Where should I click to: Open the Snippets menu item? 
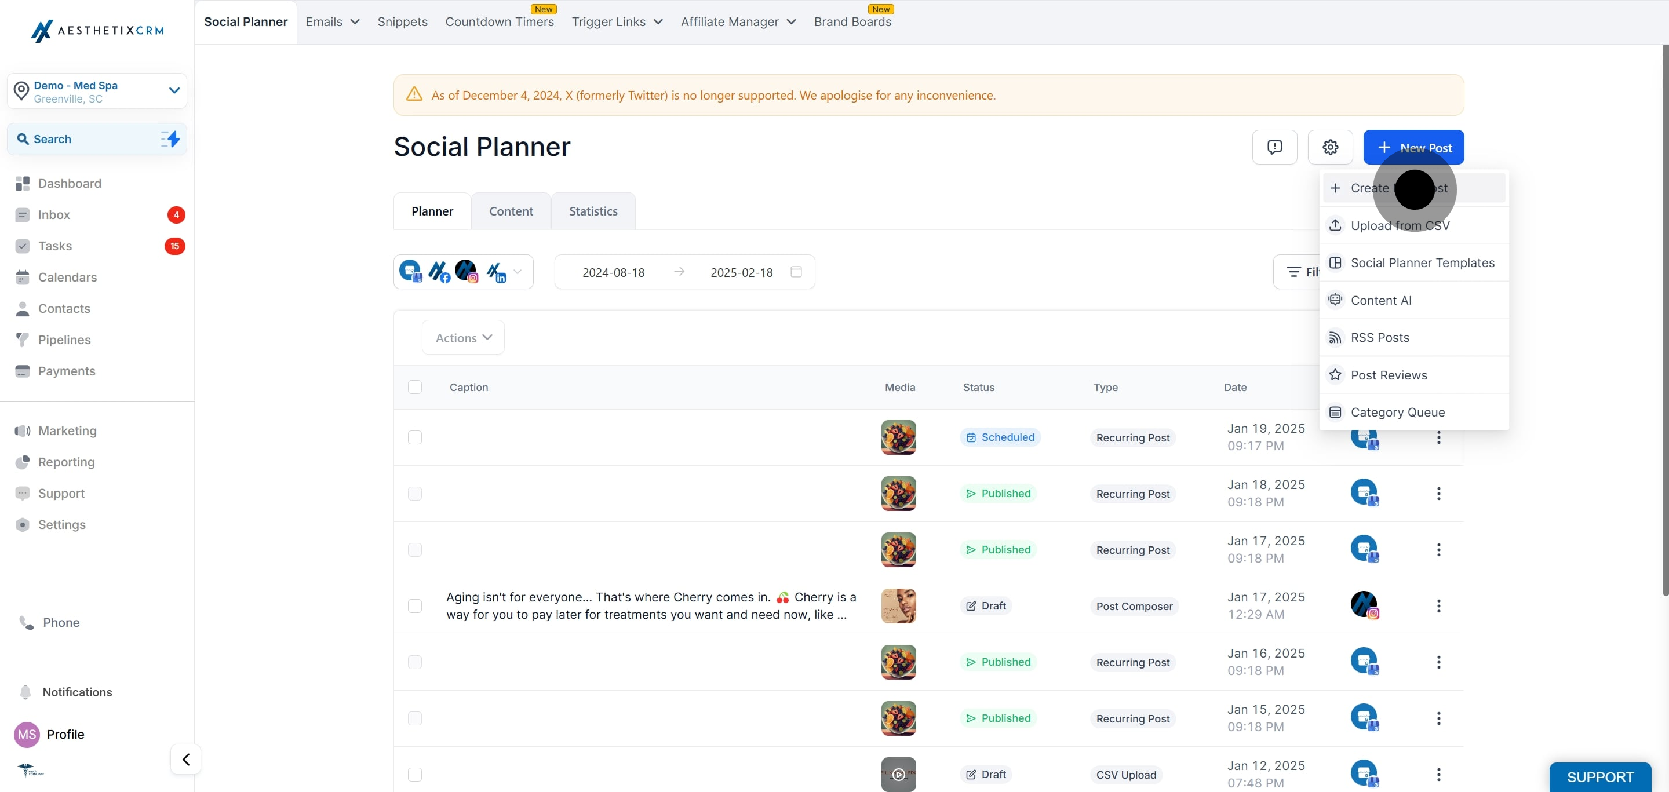[402, 21]
